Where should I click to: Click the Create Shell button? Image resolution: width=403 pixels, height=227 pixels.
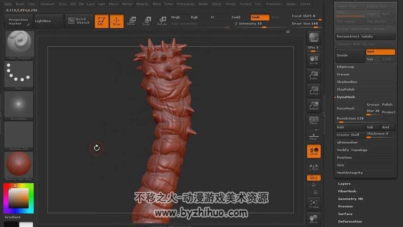click(350, 135)
